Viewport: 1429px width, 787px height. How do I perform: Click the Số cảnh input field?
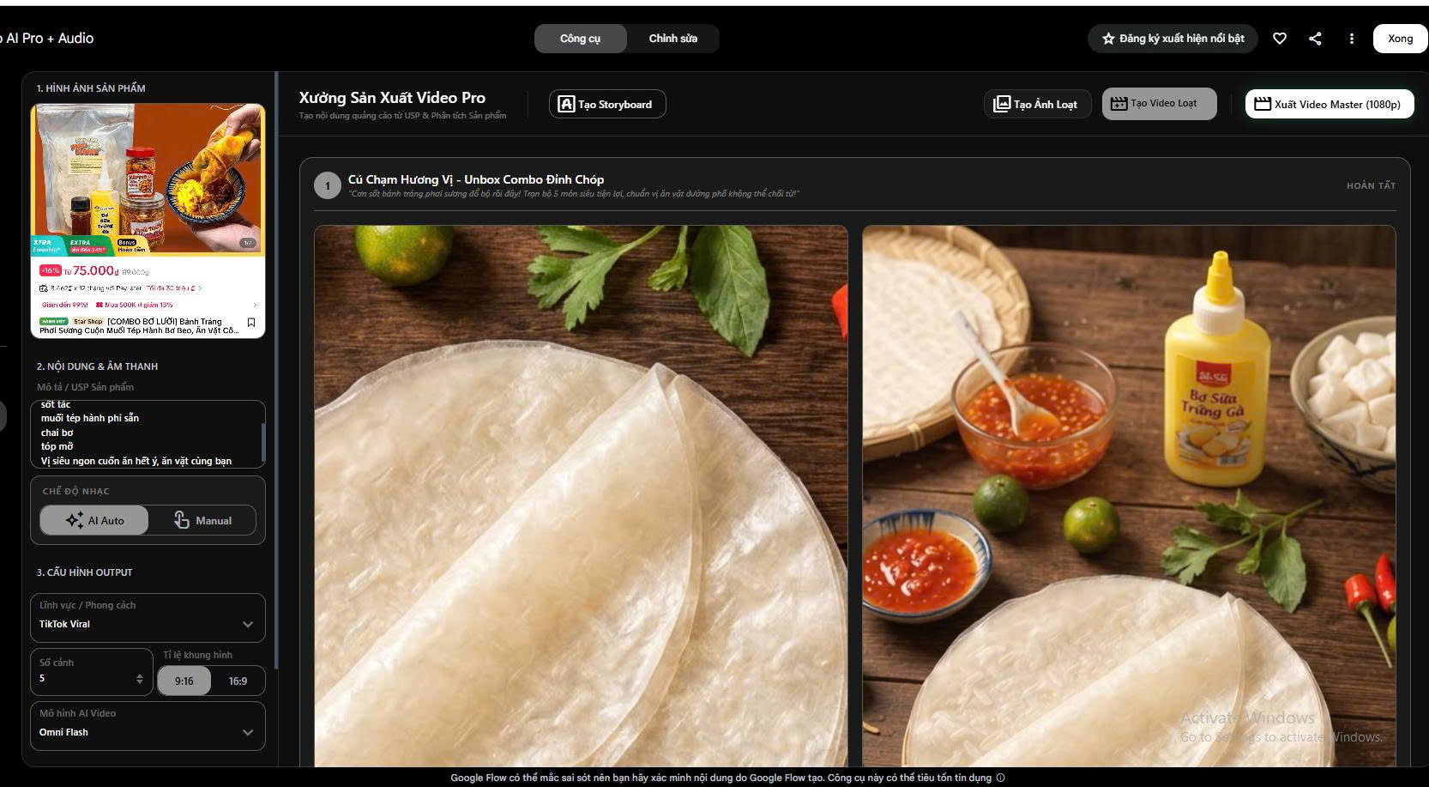pos(92,672)
